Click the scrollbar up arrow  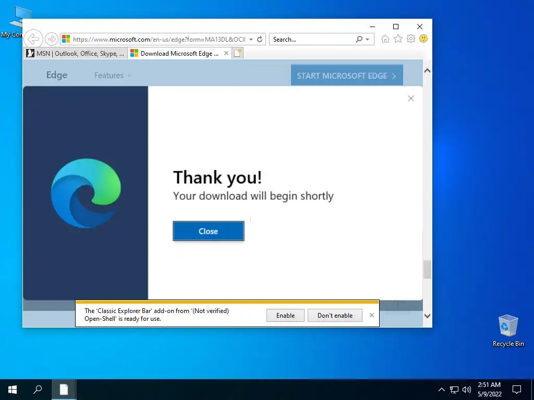pos(427,71)
